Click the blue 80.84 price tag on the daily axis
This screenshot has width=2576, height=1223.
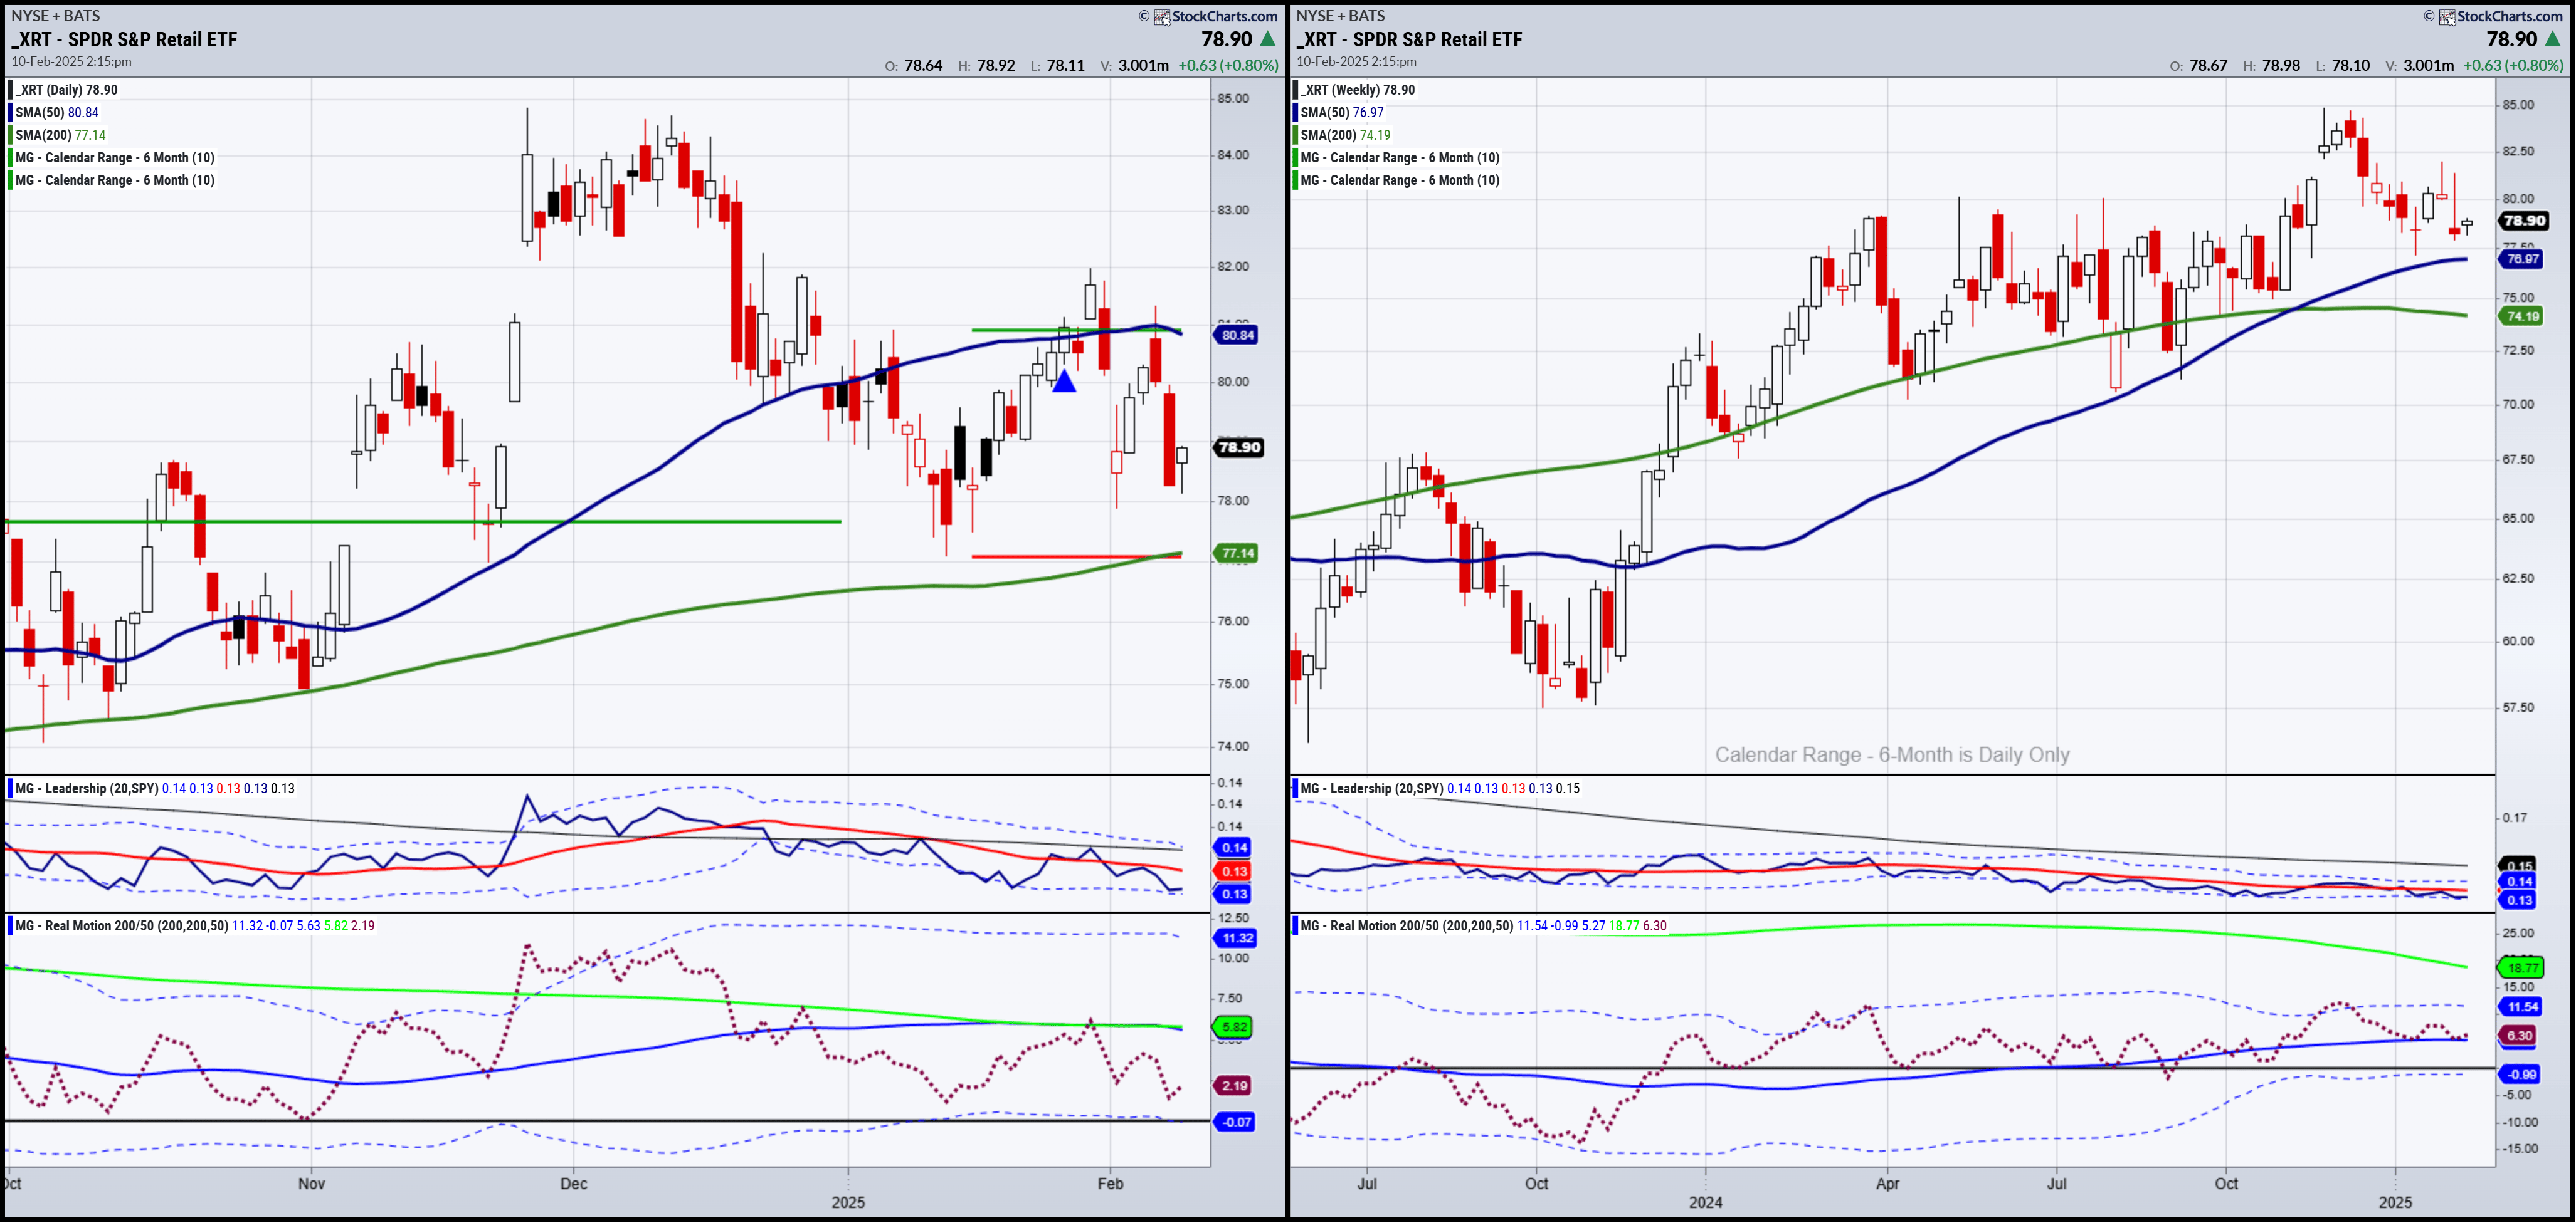(1237, 336)
